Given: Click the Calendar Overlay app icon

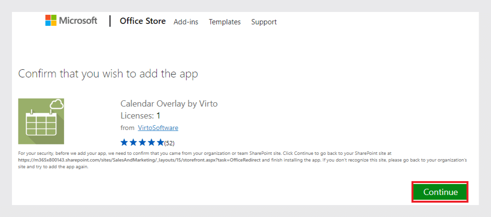Looking at the screenshot, I should tap(41, 121).
